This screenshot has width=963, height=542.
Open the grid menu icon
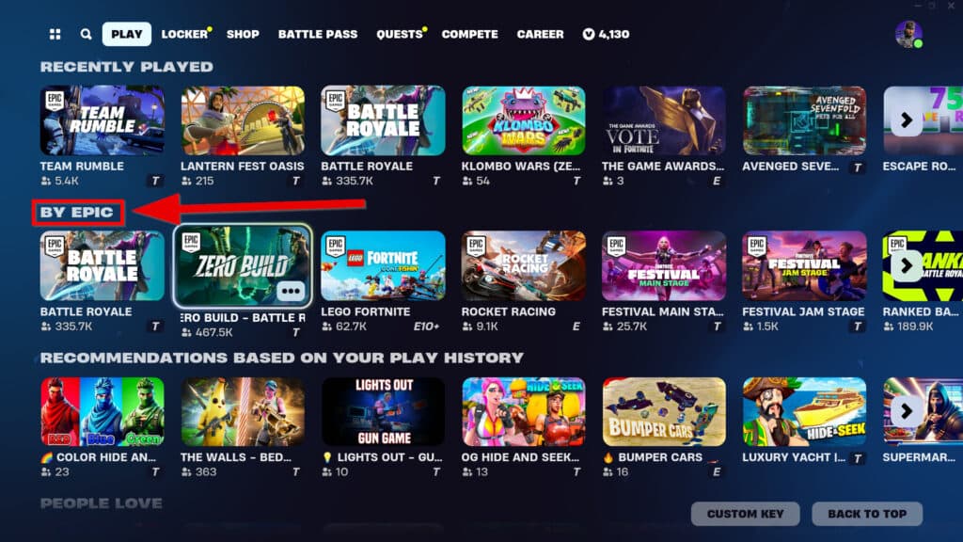pyautogui.click(x=55, y=35)
